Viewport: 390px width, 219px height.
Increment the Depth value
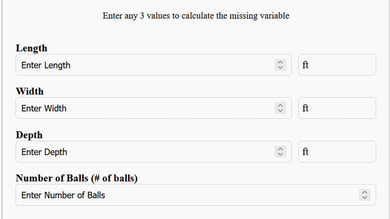(280, 149)
